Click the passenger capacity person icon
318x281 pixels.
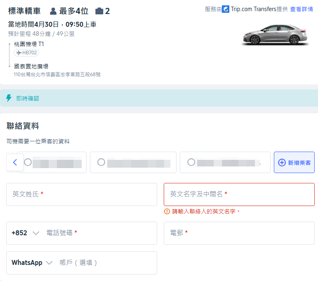[x=53, y=11]
